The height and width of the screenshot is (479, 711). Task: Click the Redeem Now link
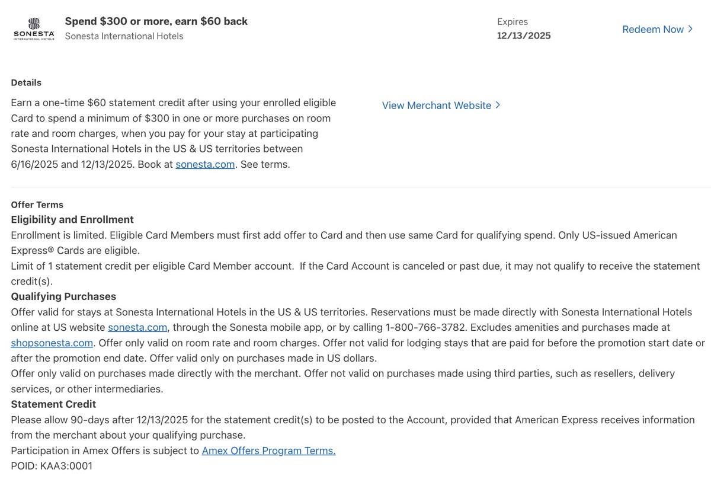[653, 29]
